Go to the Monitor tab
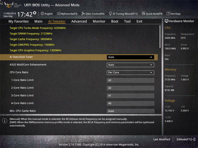Viewport: 198px width, 148px height. pyautogui.click(x=99, y=21)
